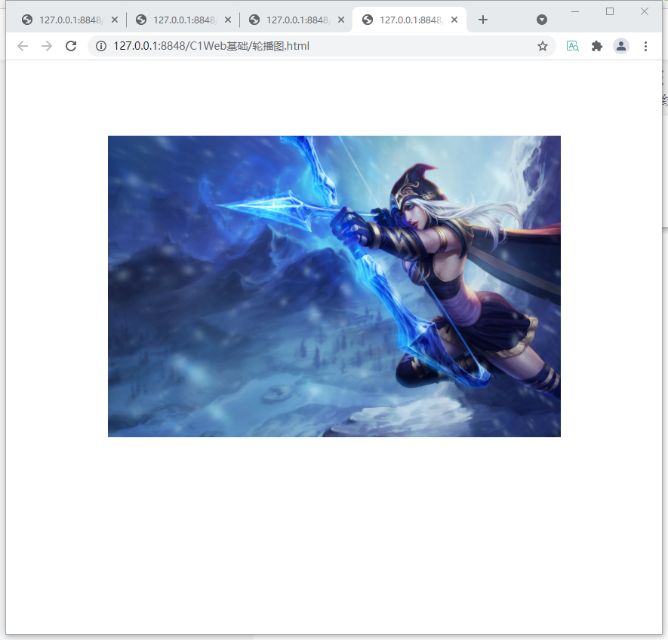Close the active fourth tab

[x=454, y=20]
